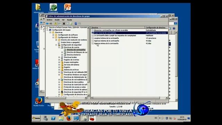222x125 pixels.
Task: Click the Properties toolbar icon
Action: coord(68,24)
